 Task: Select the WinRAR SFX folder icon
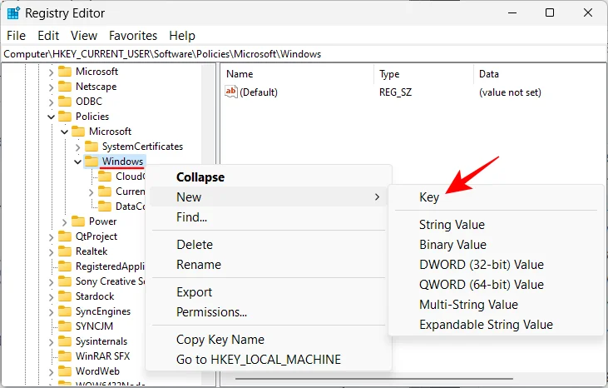click(65, 356)
